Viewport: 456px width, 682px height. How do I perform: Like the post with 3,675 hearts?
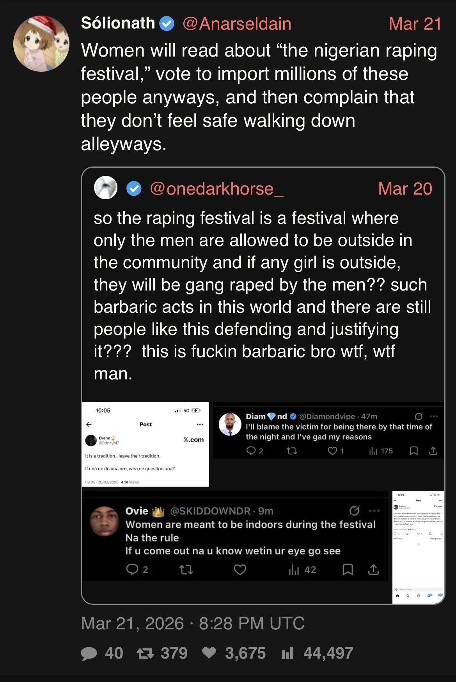pos(209,653)
